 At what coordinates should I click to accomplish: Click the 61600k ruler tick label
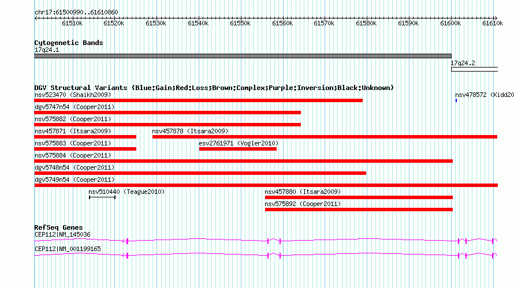coord(450,23)
